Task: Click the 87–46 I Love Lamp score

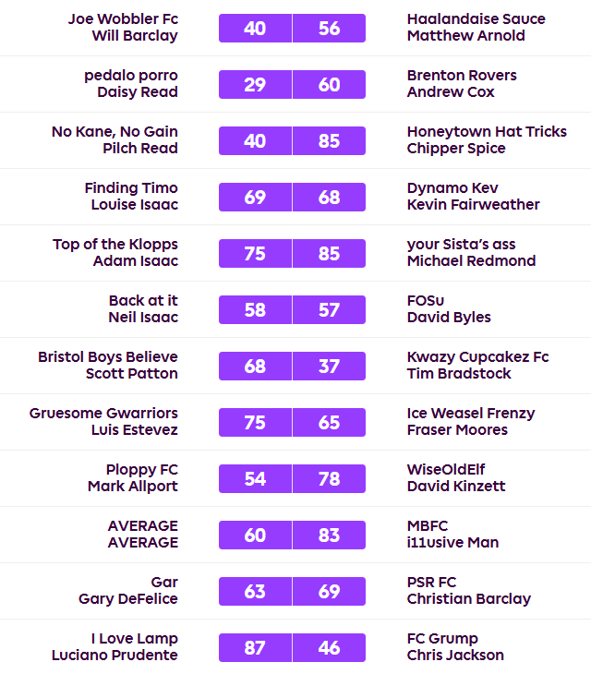Action: click(x=292, y=648)
